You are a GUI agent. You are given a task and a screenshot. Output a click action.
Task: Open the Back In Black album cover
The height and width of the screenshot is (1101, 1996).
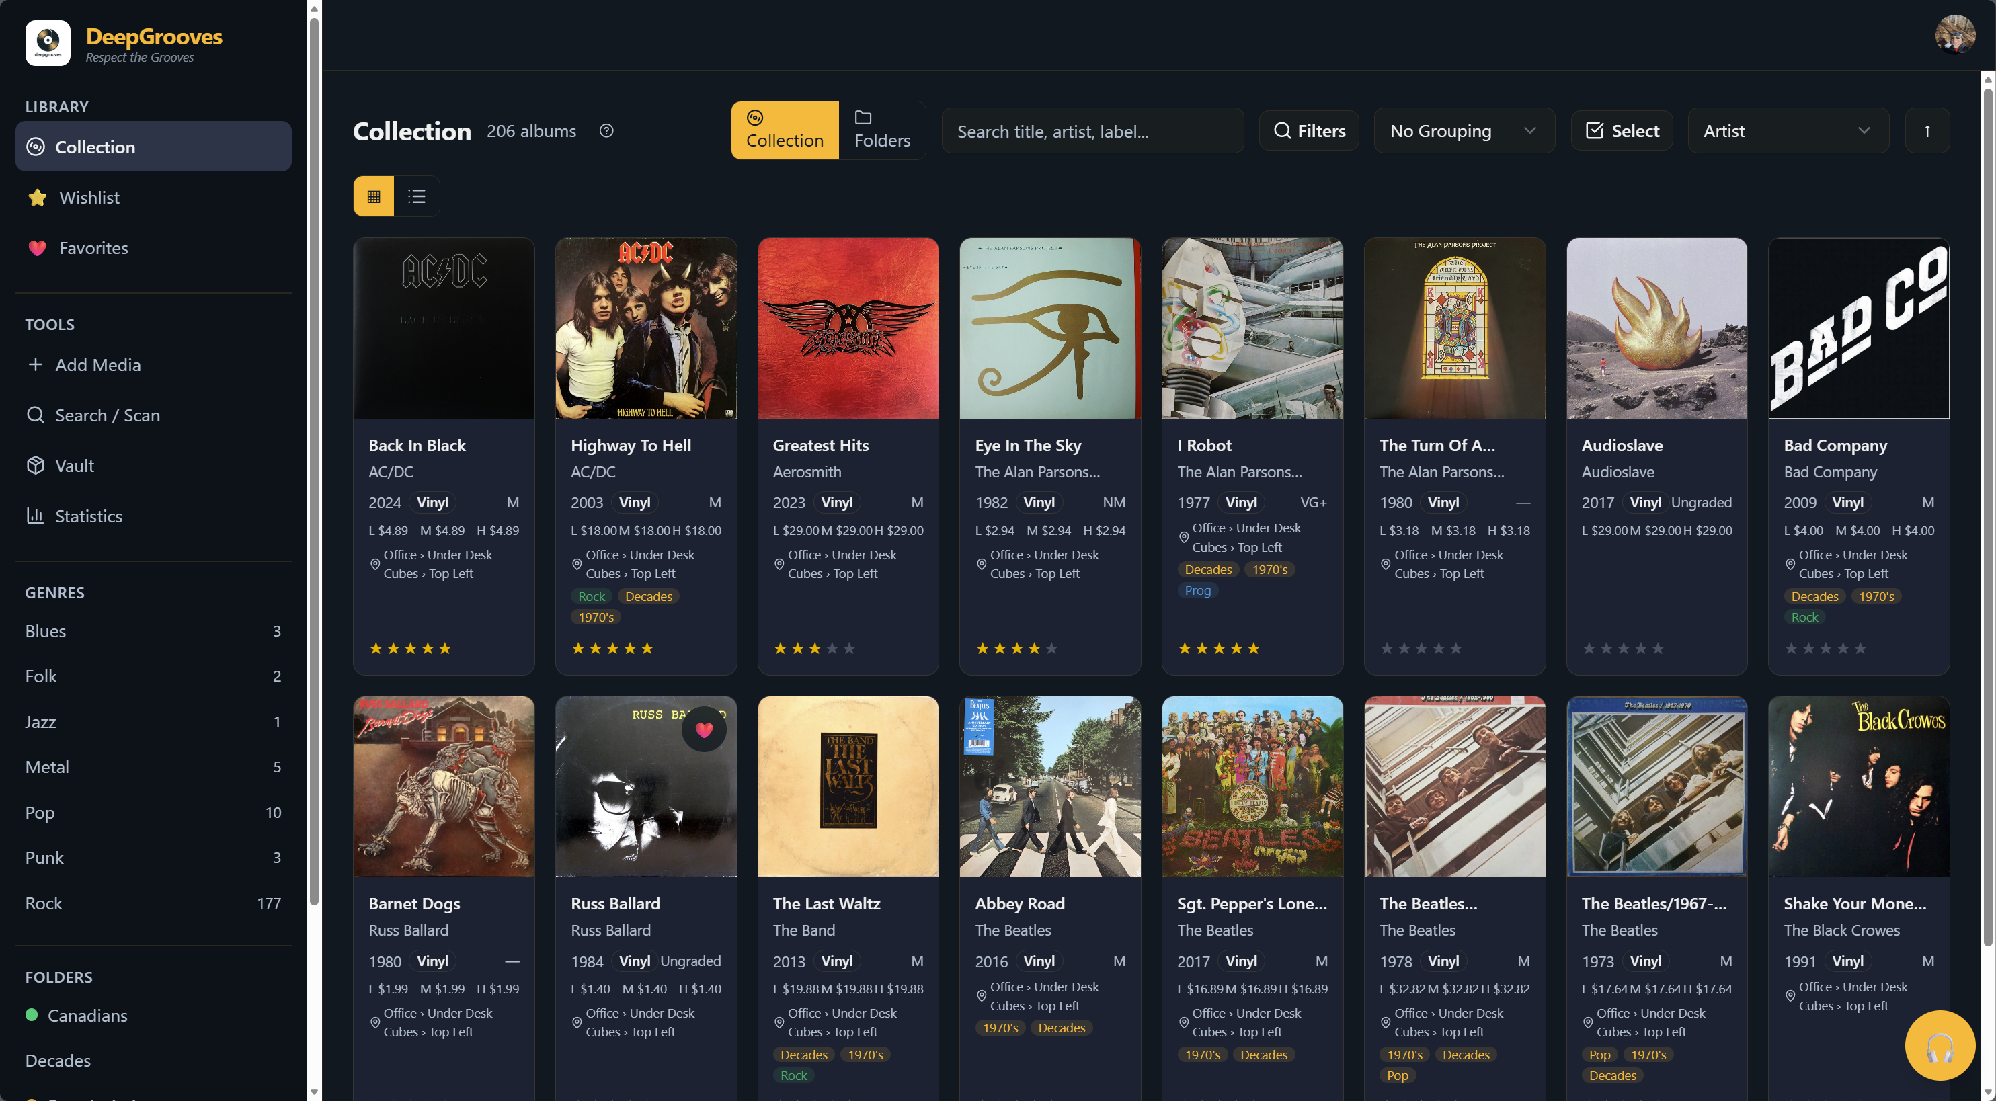tap(444, 329)
